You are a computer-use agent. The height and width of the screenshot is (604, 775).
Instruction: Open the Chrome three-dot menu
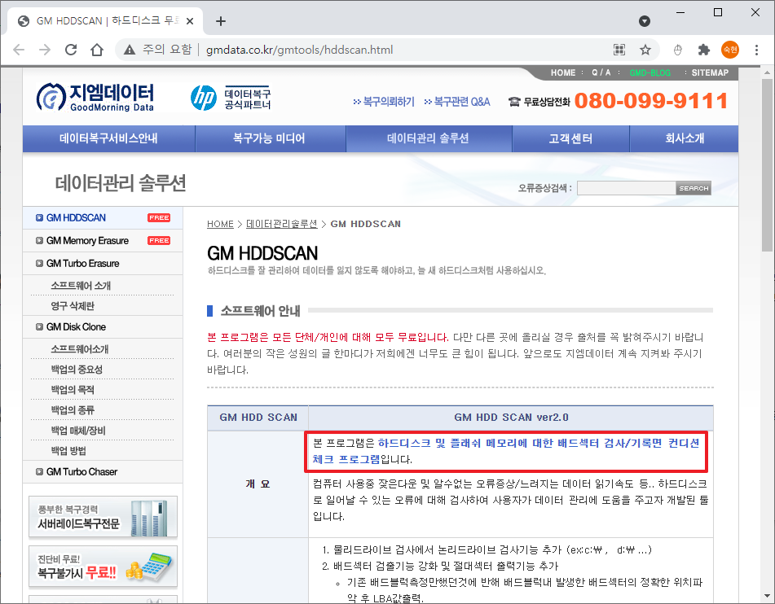pyautogui.click(x=756, y=50)
